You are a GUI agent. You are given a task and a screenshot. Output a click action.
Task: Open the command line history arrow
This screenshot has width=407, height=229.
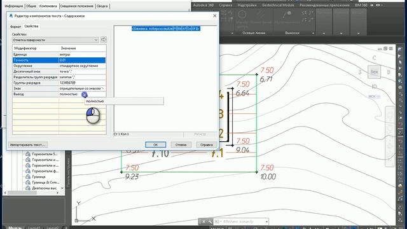266,222
